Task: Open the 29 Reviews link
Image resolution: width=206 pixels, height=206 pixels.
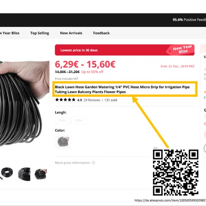Action: point(92,100)
